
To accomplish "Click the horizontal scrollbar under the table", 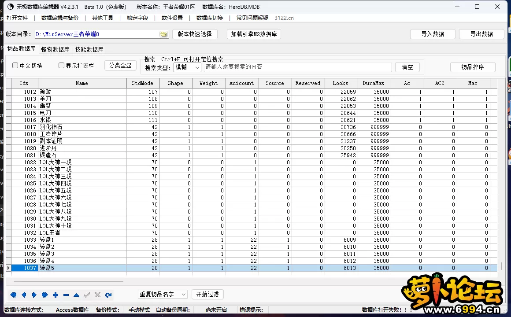I will pyautogui.click(x=68, y=281).
